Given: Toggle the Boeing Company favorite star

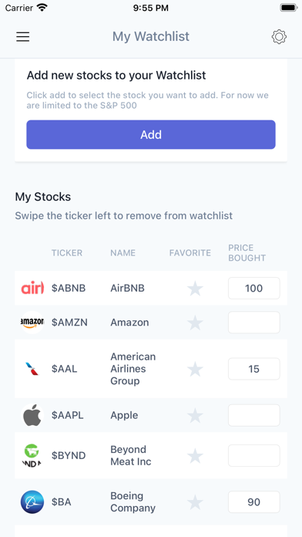Looking at the screenshot, I should (195, 502).
